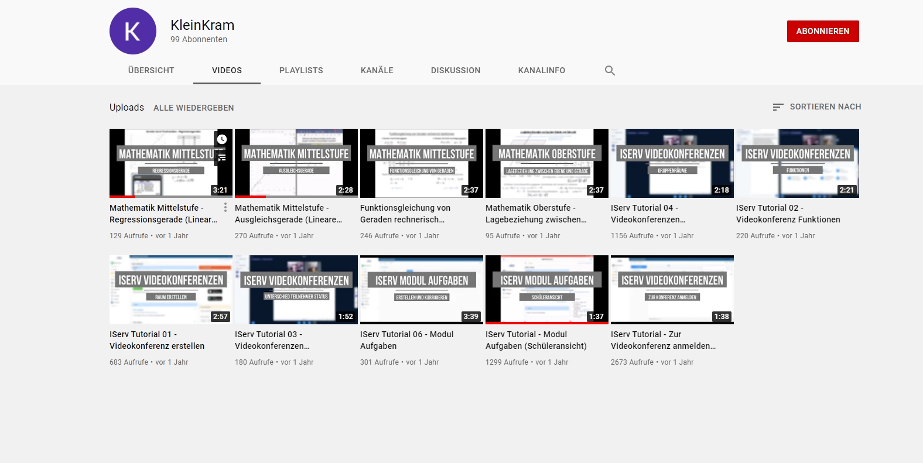Play the IServ Tutorial 02 Funktionen thumbnail
Viewport: 923px width, 463px height.
(798, 163)
